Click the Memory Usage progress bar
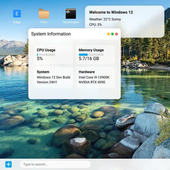This screenshot has width=170, height=170. coord(91,55)
